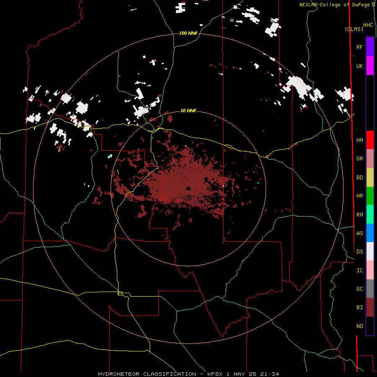Viewport: 377px width, 377px height.
Task: Click the [CLAS] label
Action: 354,29
